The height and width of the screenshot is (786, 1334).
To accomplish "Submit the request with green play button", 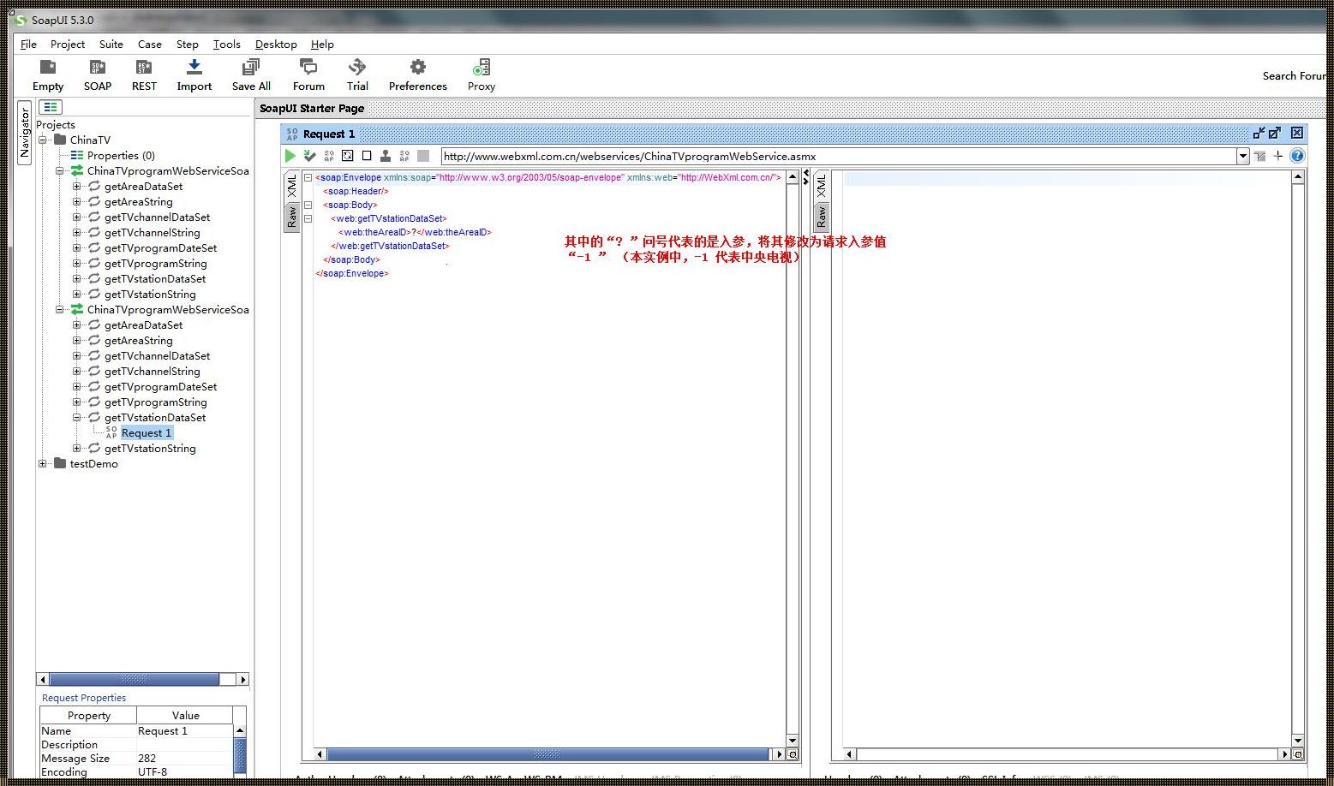I will pos(290,156).
